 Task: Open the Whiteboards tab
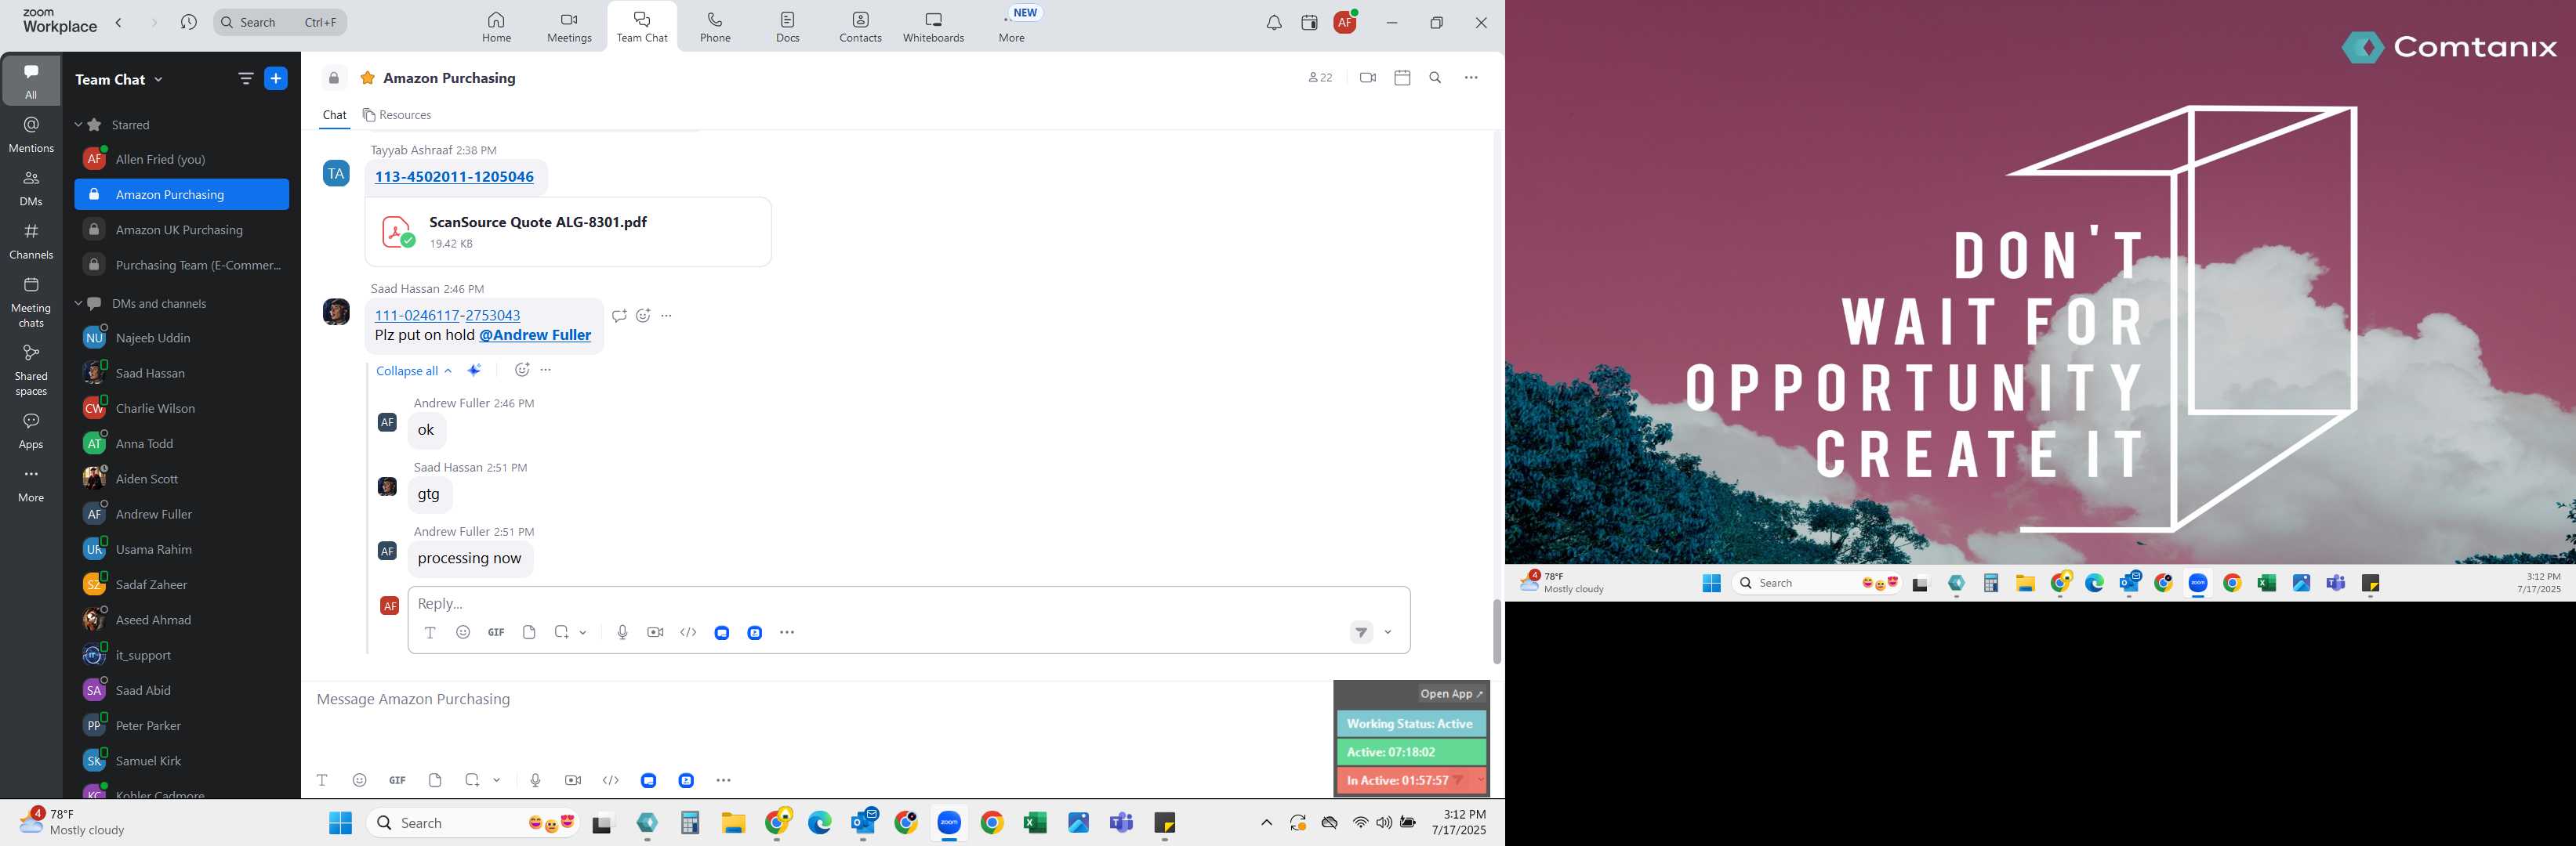933,27
